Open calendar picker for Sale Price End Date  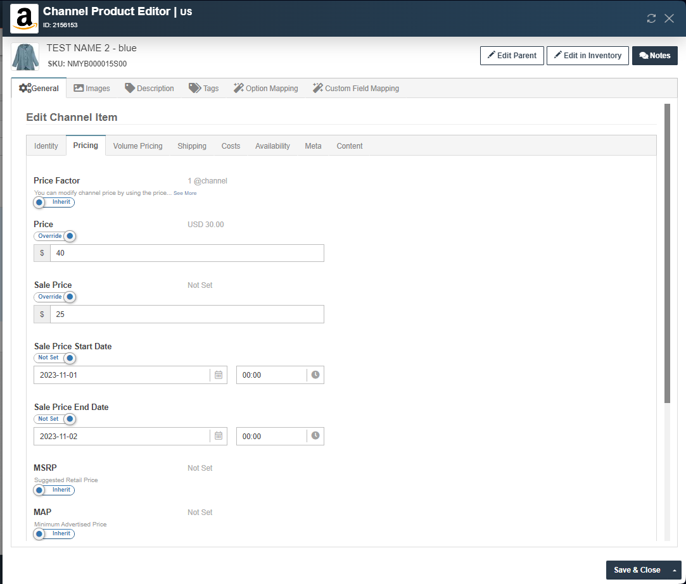coord(219,436)
